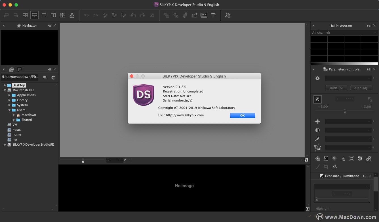Select the VM volume
This screenshot has width=379, height=222.
coord(15,125)
